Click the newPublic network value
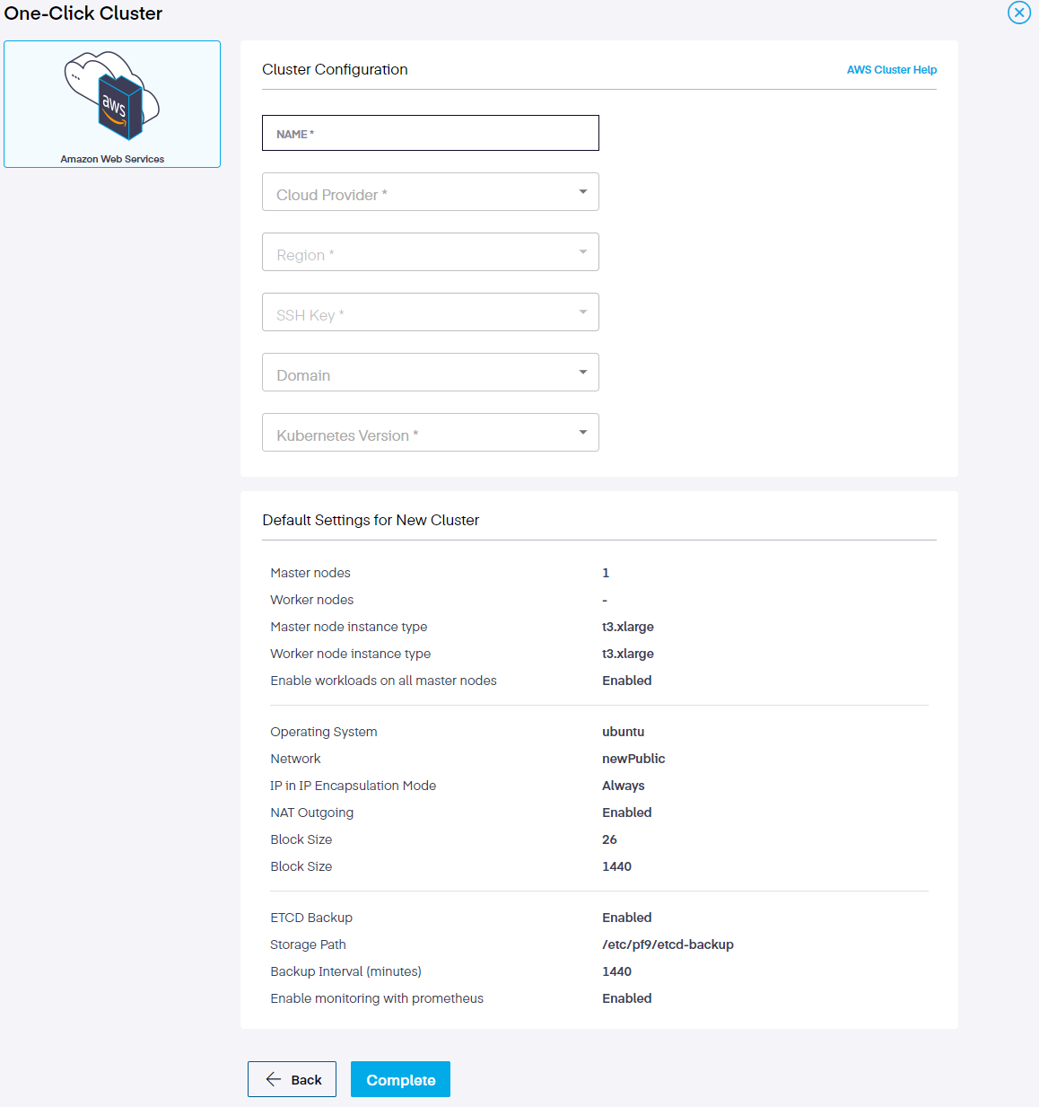The height and width of the screenshot is (1107, 1039). pyautogui.click(x=633, y=759)
